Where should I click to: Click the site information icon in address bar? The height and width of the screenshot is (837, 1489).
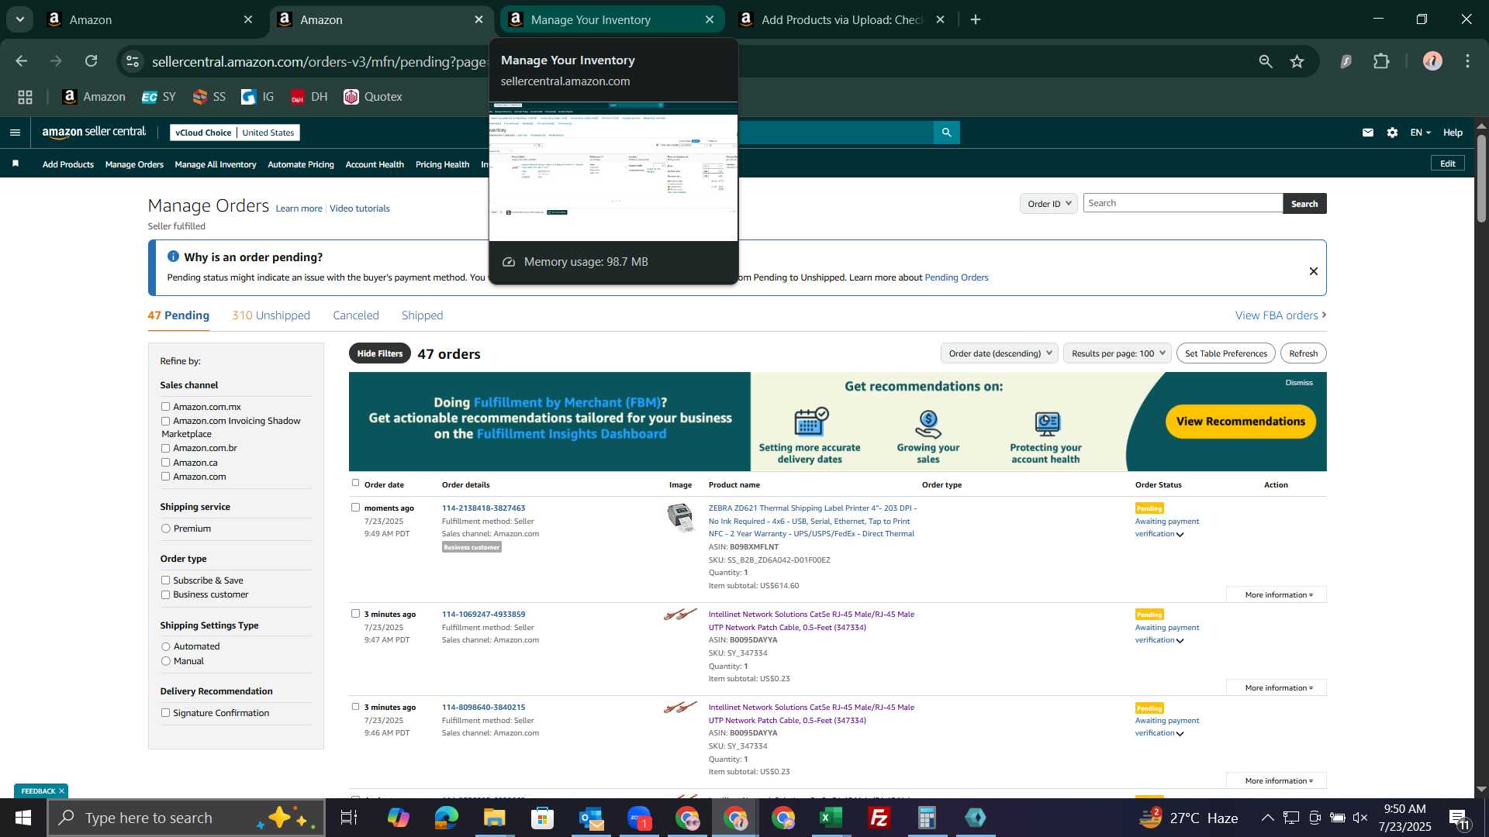pos(133,61)
